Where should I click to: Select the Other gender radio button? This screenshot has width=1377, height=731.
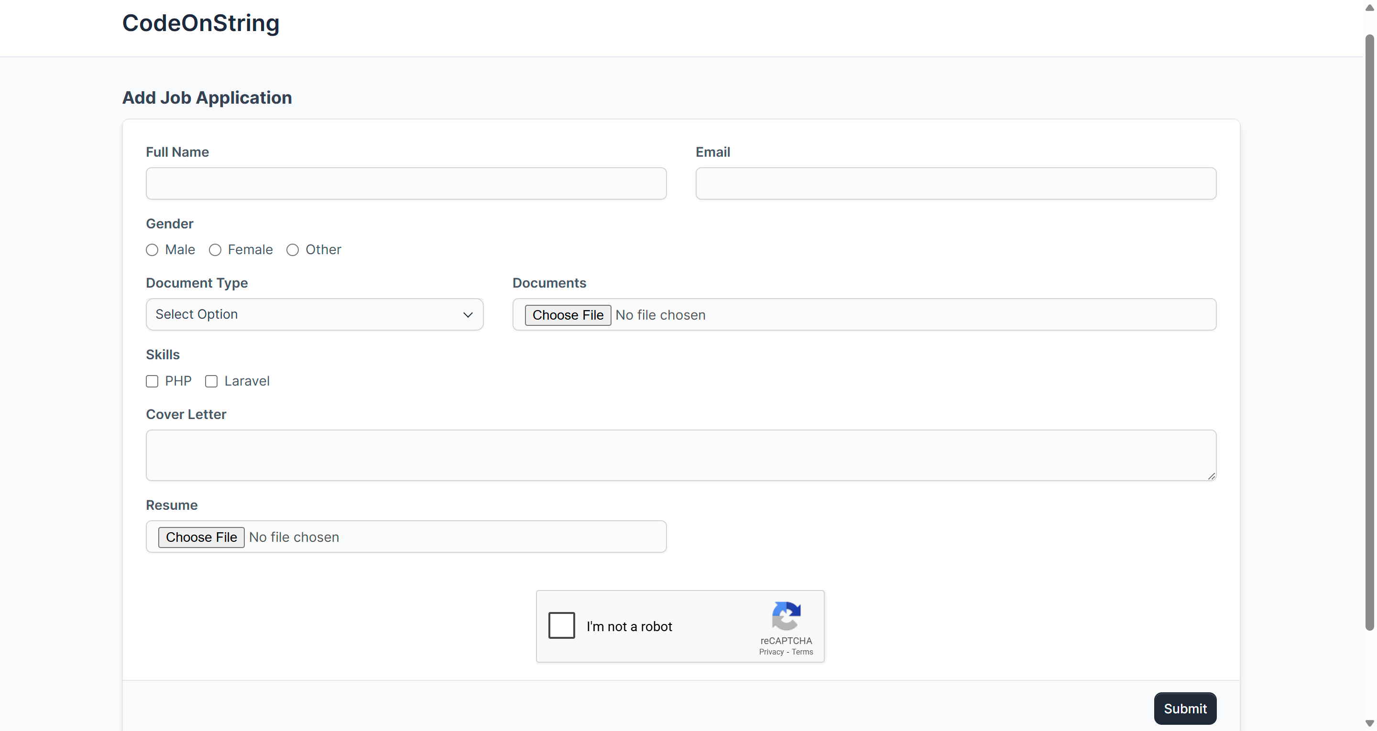pos(293,250)
